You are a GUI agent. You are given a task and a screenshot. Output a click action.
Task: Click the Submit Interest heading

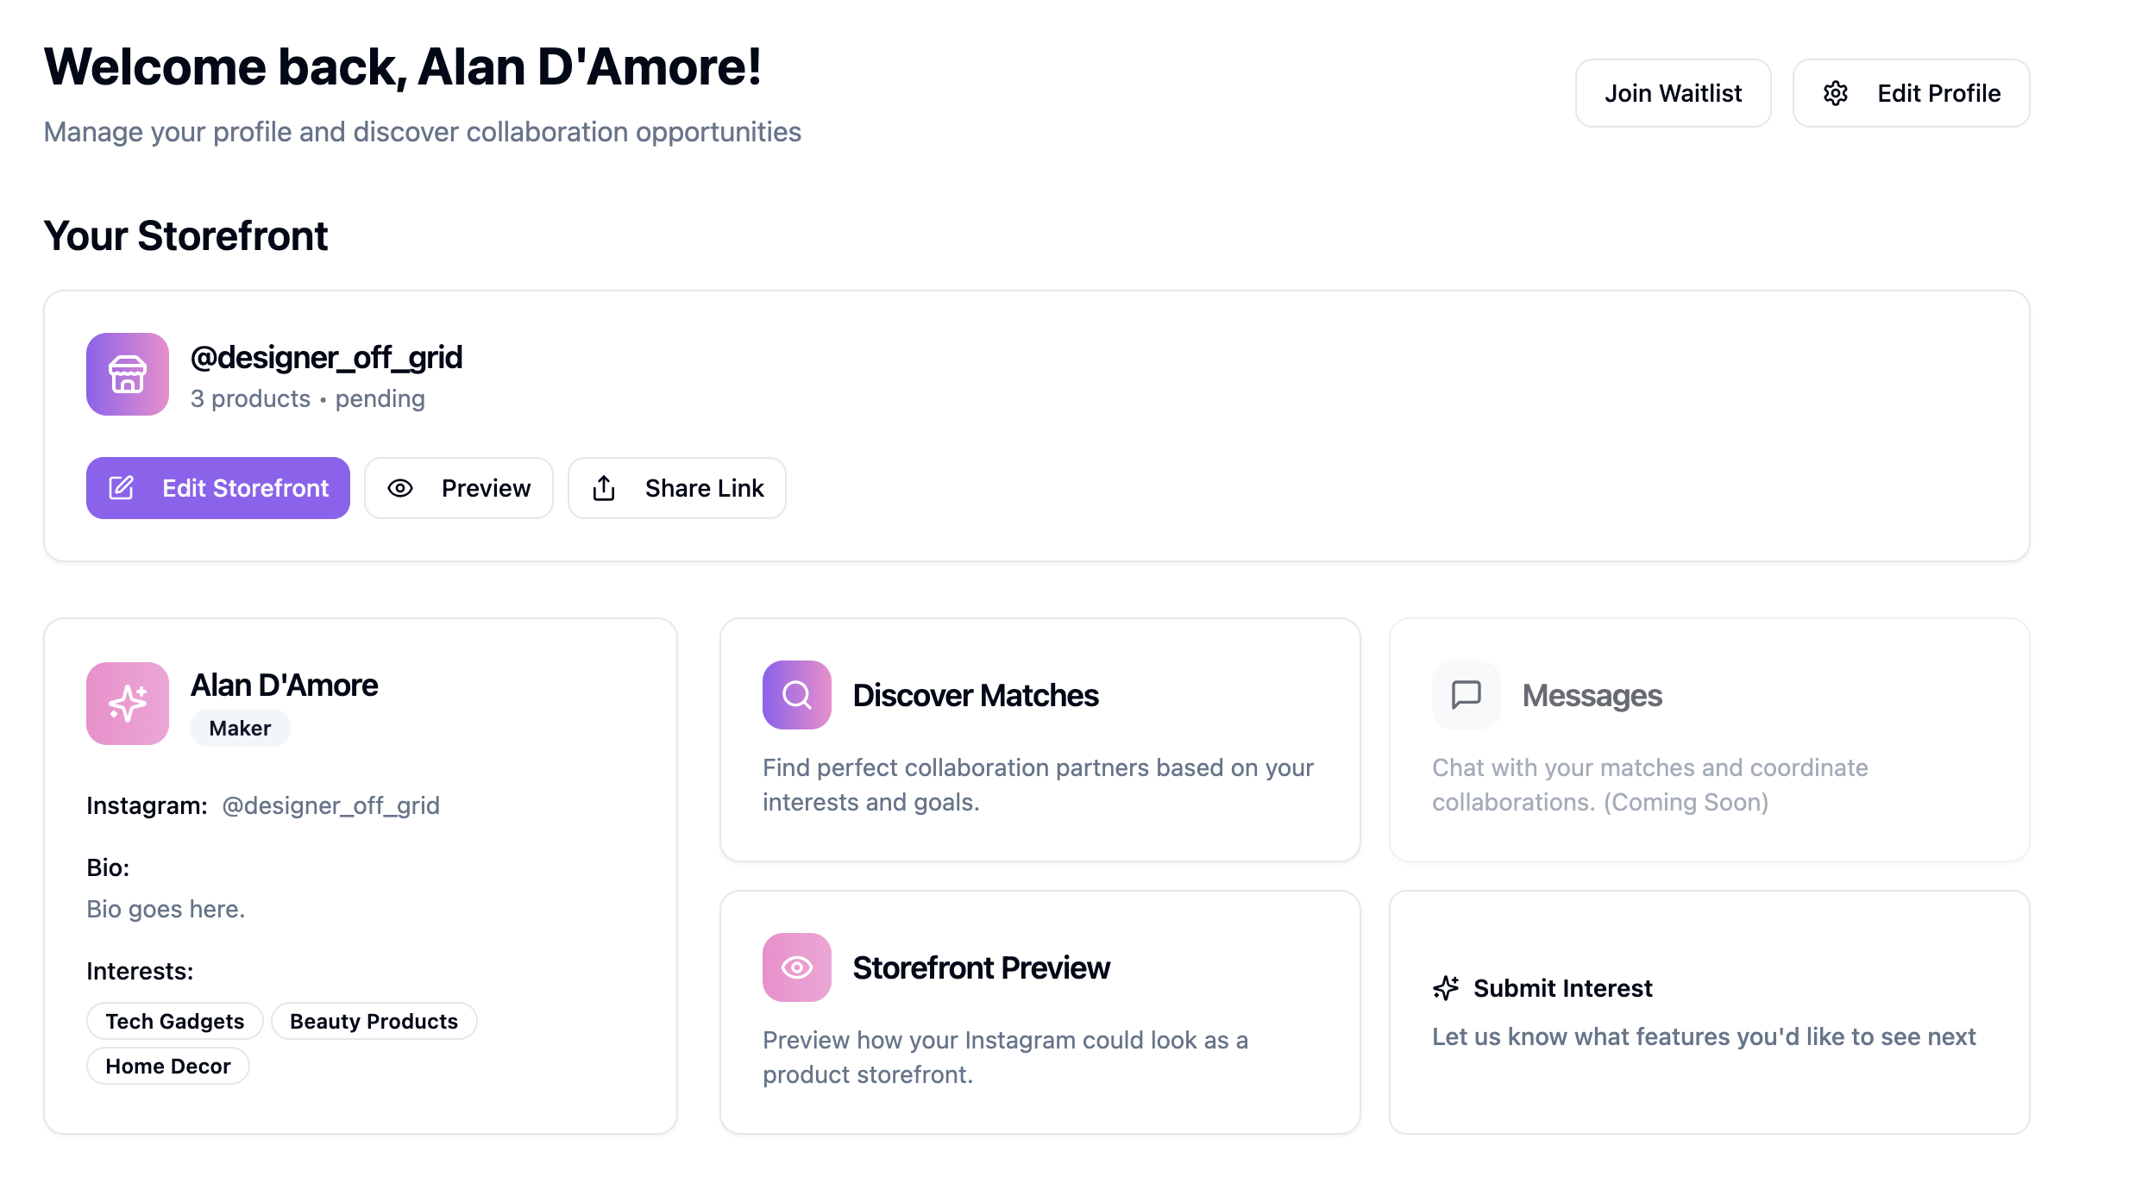point(1562,988)
